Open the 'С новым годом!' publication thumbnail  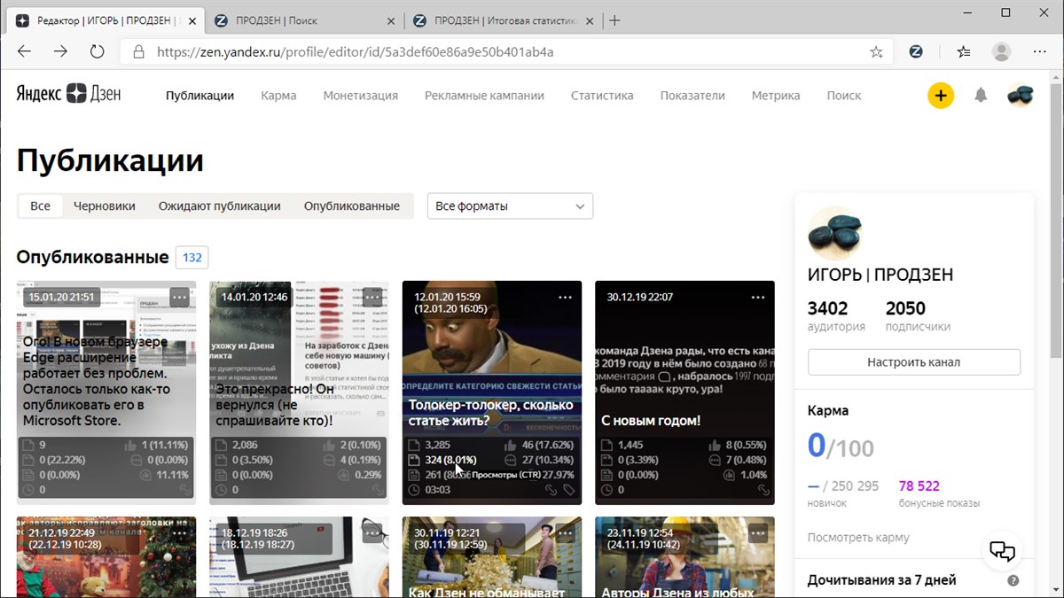[685, 392]
